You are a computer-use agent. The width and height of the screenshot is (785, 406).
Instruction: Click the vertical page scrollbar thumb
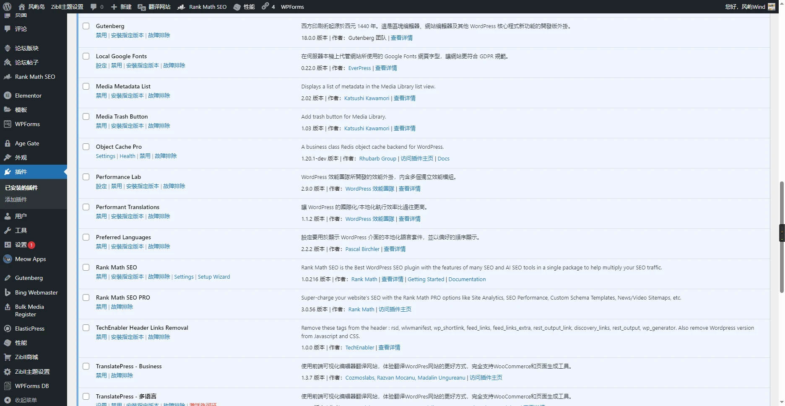(x=781, y=237)
